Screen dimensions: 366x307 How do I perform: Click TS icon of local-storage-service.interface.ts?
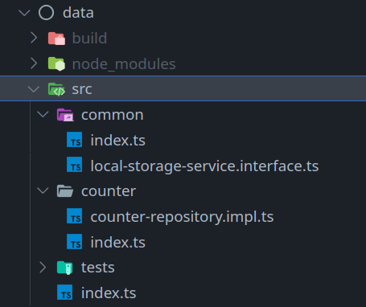[x=75, y=166]
